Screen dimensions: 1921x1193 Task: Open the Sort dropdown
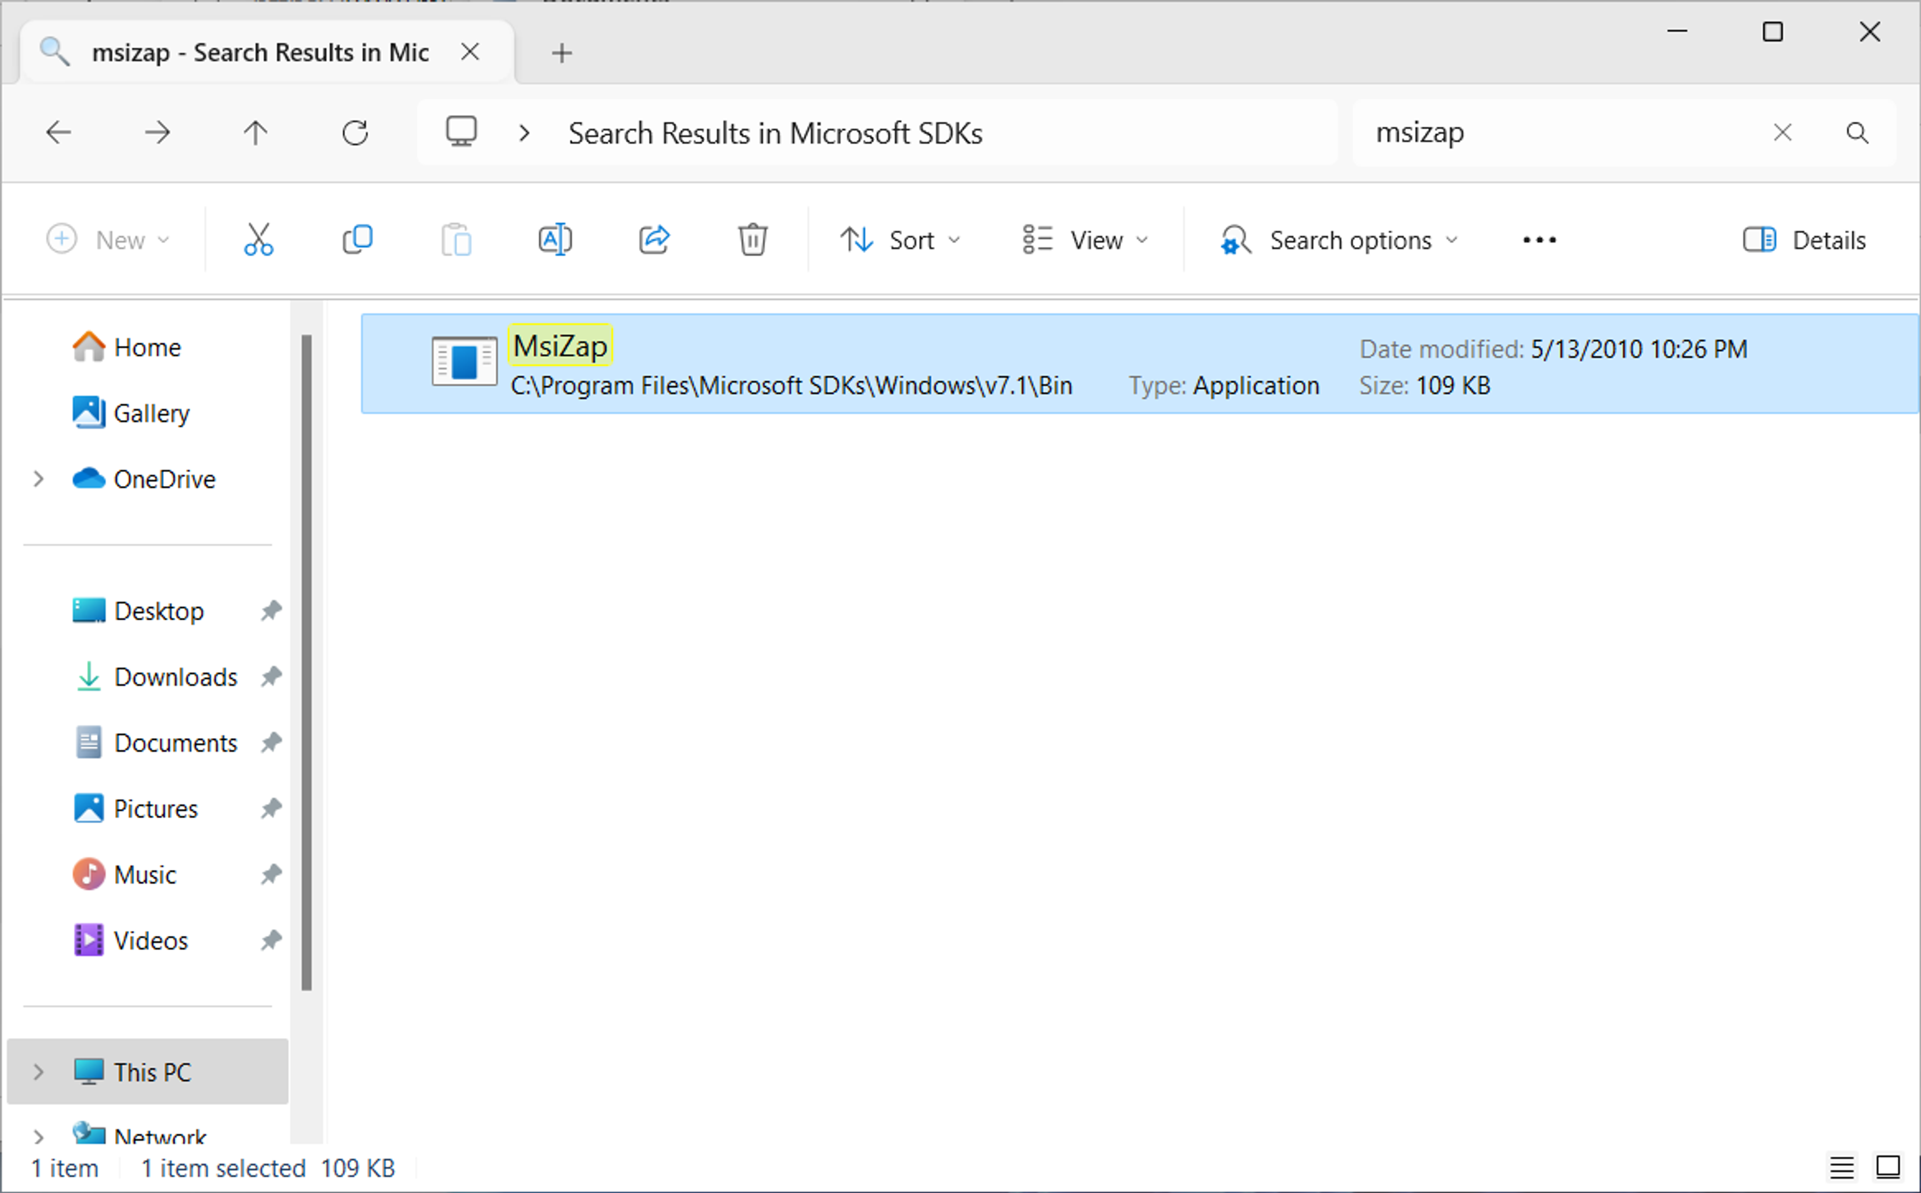pyautogui.click(x=900, y=240)
